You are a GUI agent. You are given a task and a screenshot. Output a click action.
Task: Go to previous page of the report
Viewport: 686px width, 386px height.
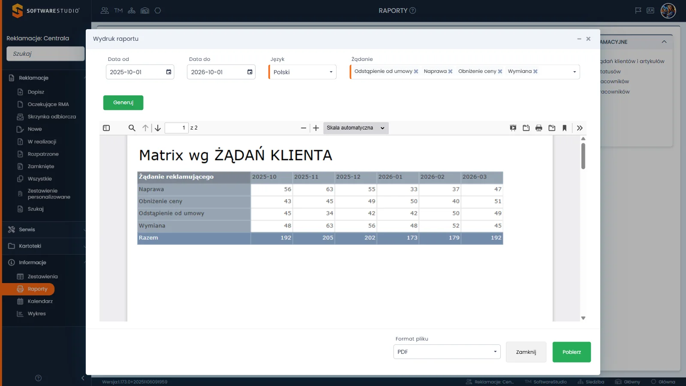pos(145,128)
